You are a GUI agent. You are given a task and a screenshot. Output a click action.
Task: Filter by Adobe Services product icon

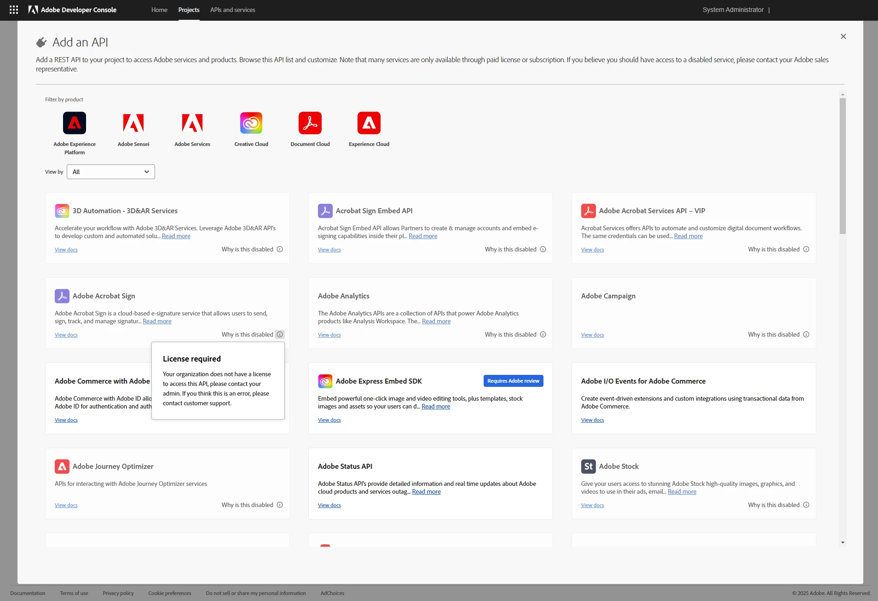[192, 123]
